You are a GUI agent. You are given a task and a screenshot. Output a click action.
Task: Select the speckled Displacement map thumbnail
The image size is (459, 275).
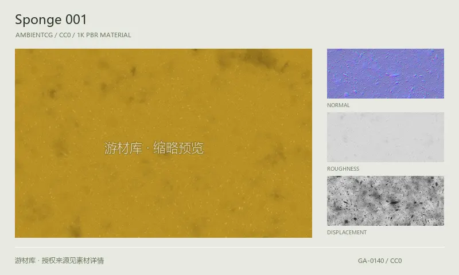pyautogui.click(x=385, y=201)
